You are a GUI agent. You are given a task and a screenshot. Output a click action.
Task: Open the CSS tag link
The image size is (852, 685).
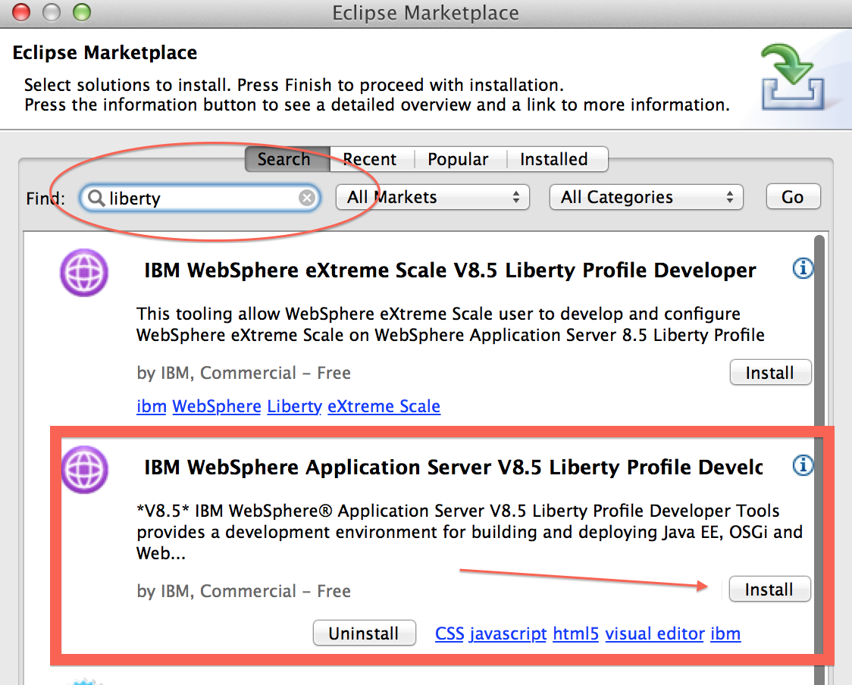tap(450, 634)
